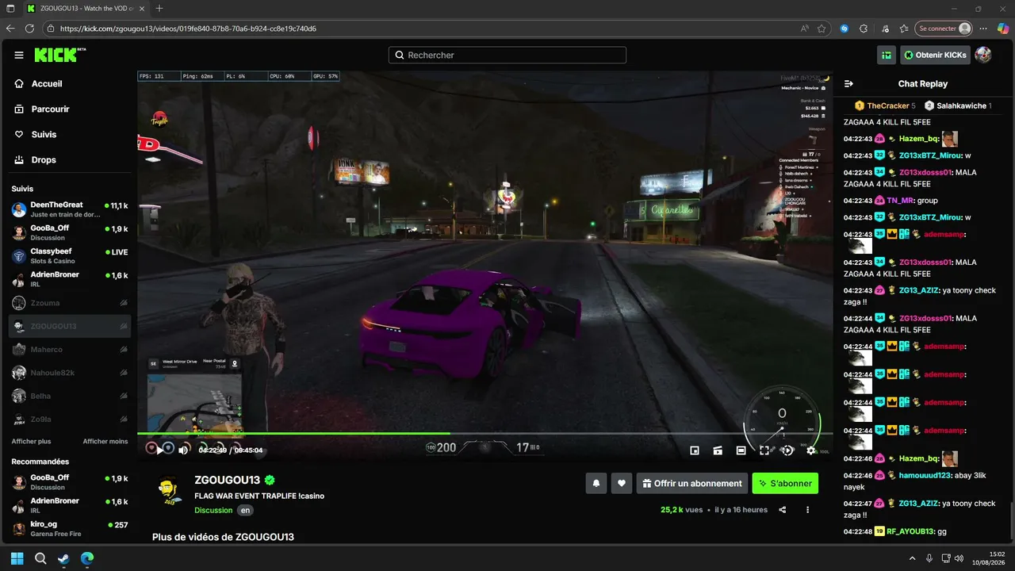Open Windows Start menu
The image size is (1015, 571).
[17, 558]
